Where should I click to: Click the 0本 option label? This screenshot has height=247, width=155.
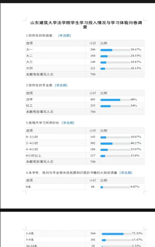[29, 187]
